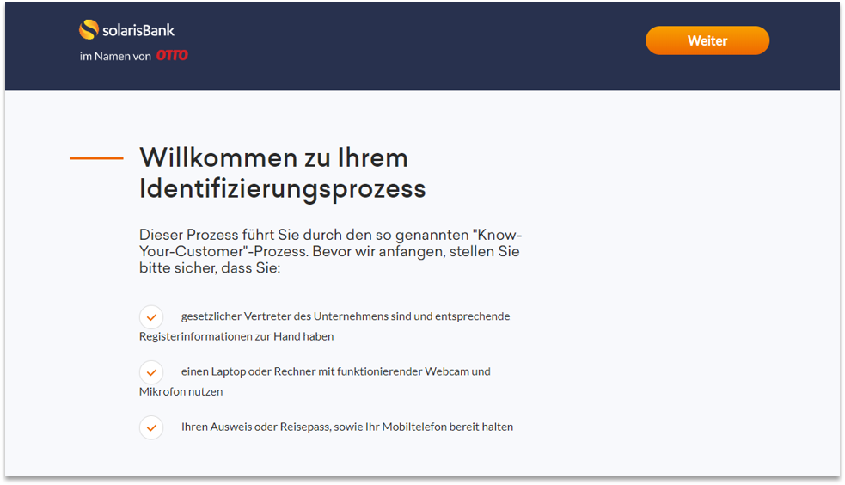Viewport: 845px width, 485px height.
Task: Click the orange Weiter button
Action: [707, 40]
